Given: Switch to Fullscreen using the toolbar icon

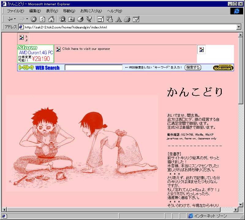Looking at the screenshot, I should [x=100, y=19].
